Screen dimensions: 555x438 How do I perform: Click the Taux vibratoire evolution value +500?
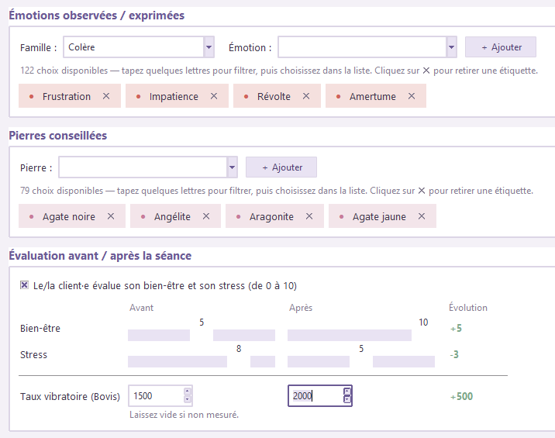[x=461, y=396]
